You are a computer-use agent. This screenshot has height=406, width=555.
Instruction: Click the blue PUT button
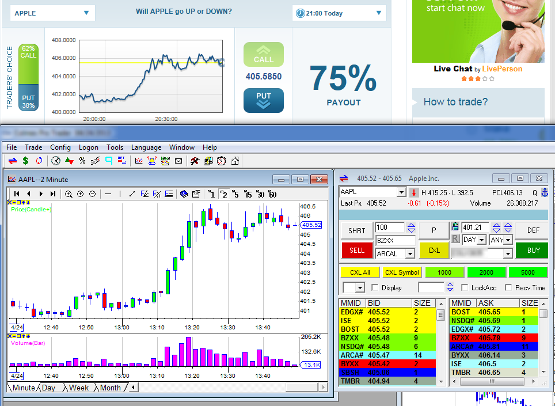coord(263,100)
